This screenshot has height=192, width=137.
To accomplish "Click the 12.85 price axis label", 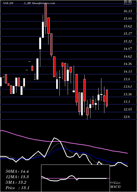I will coord(128,109).
